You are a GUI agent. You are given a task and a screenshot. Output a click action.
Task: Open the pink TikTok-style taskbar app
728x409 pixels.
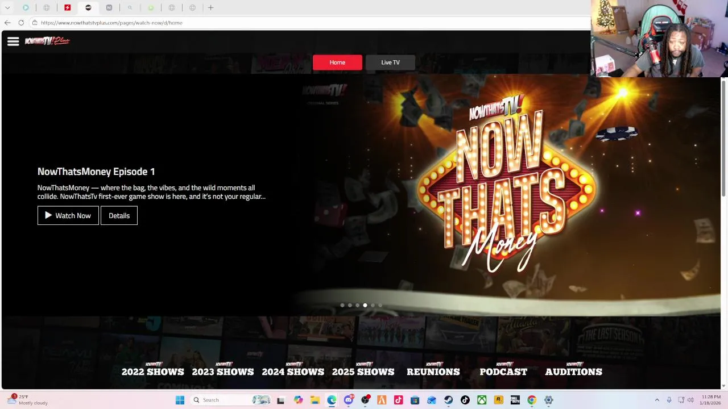click(398, 400)
